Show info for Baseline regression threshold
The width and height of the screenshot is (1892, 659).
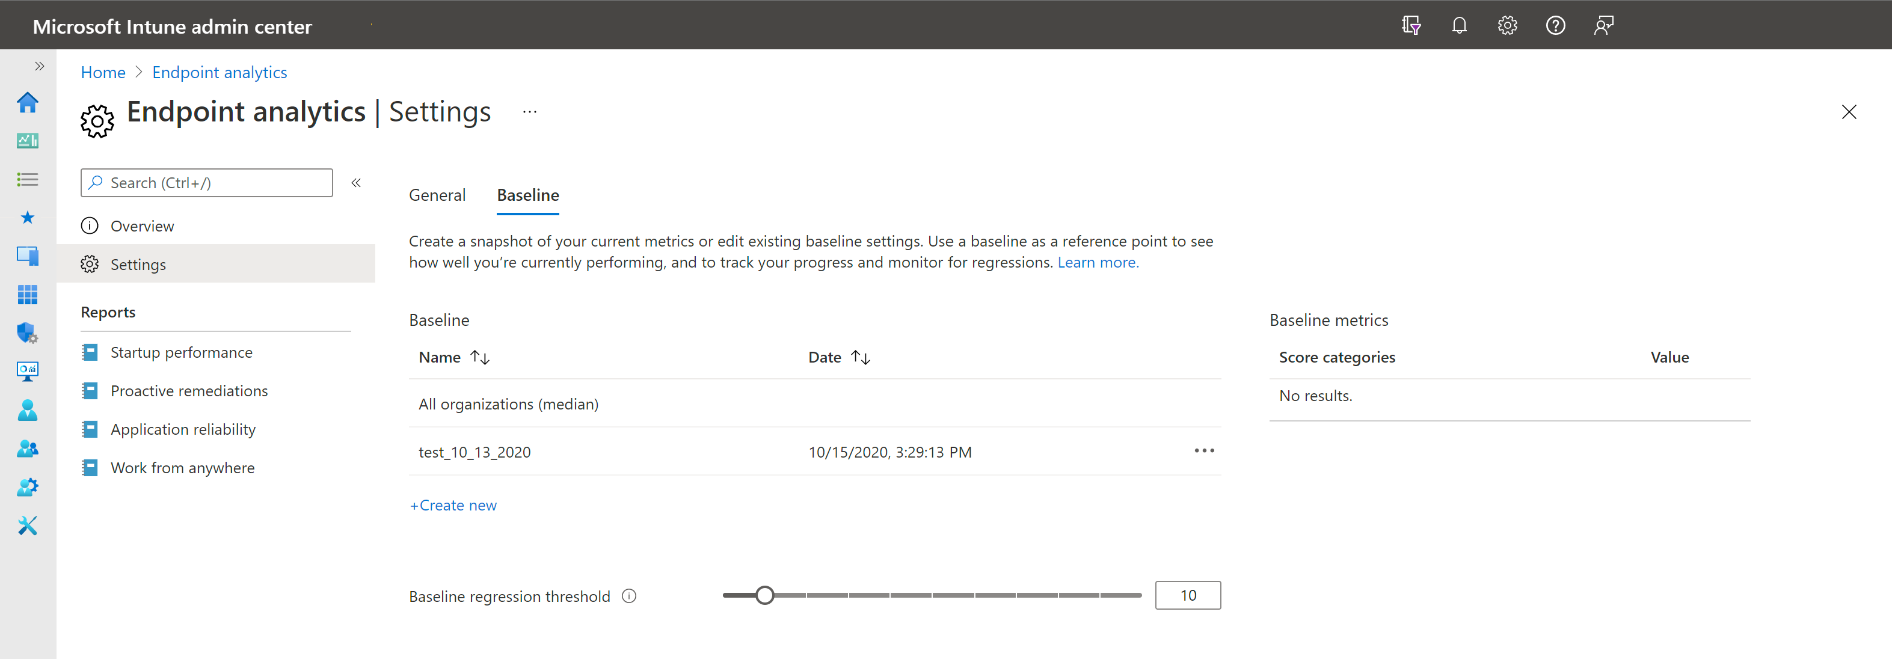click(628, 596)
